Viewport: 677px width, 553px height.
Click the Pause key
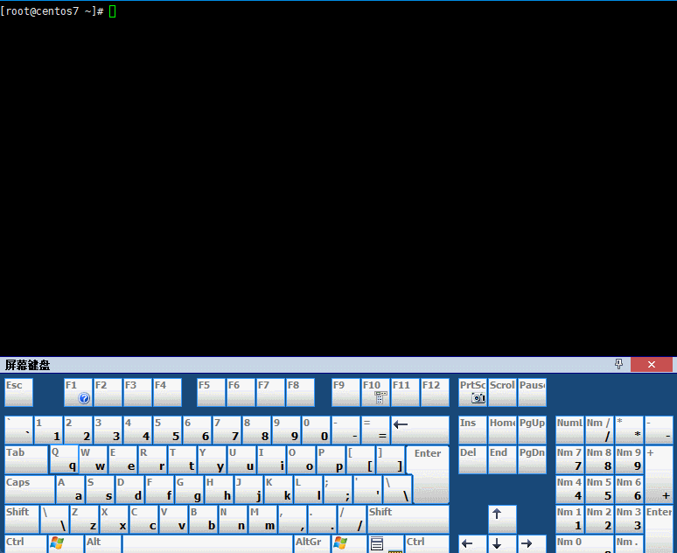533,392
